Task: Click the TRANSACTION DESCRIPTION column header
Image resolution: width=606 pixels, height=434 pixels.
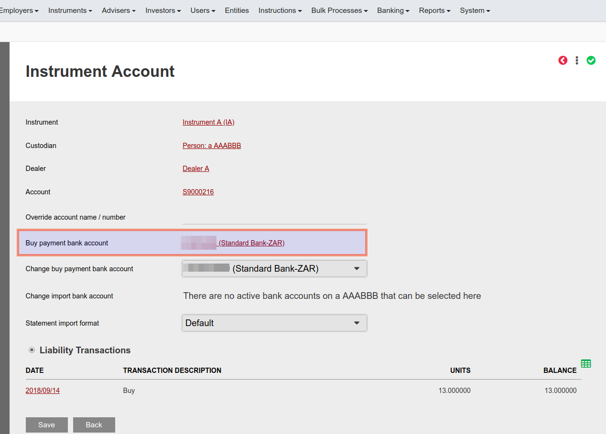Action: tap(172, 370)
